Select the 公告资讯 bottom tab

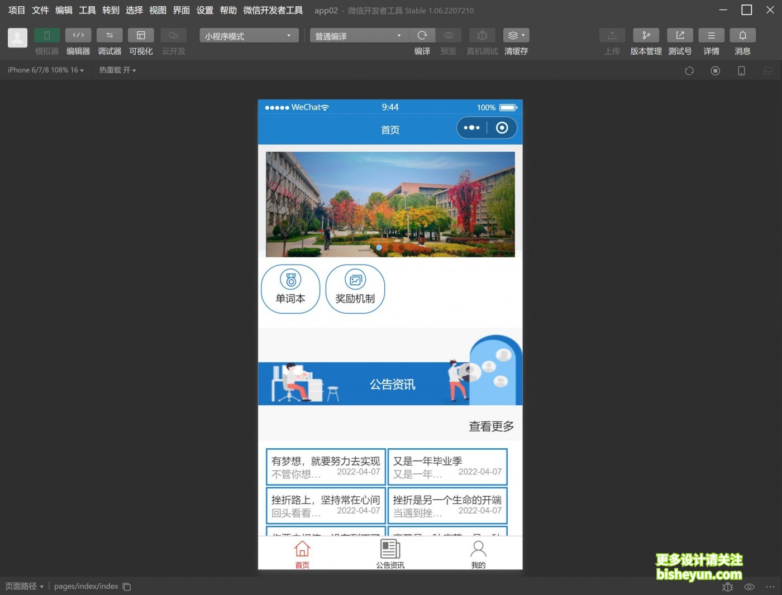click(390, 554)
